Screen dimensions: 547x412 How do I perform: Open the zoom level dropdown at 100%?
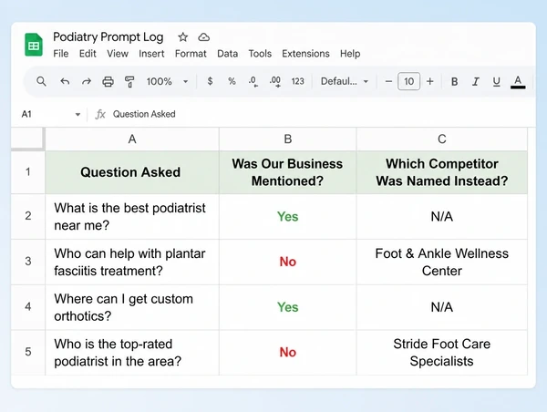pos(168,81)
